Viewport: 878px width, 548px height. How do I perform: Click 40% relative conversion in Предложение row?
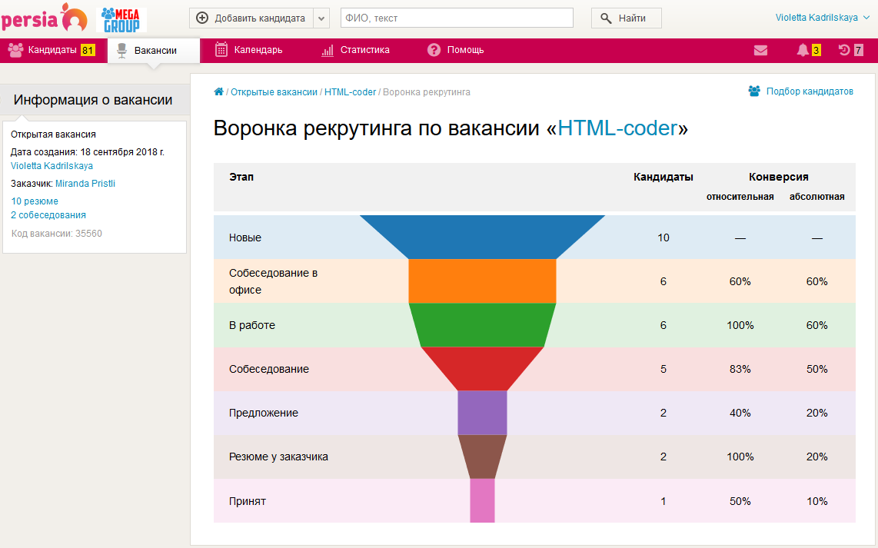click(x=740, y=413)
